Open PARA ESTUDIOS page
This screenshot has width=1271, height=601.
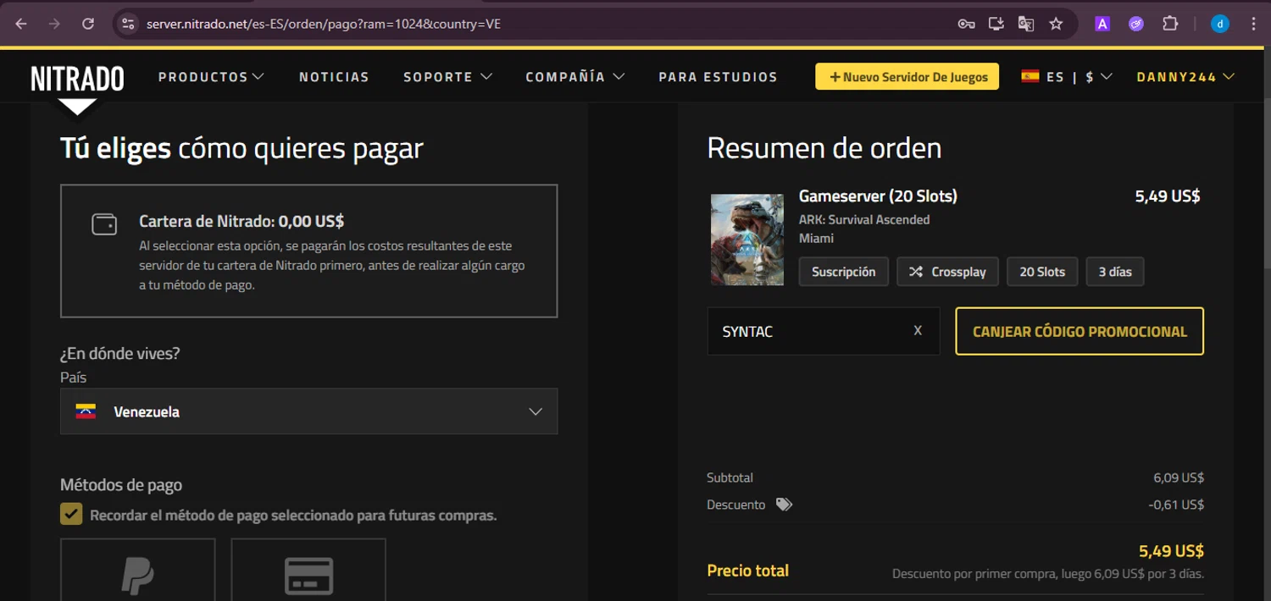pos(718,77)
